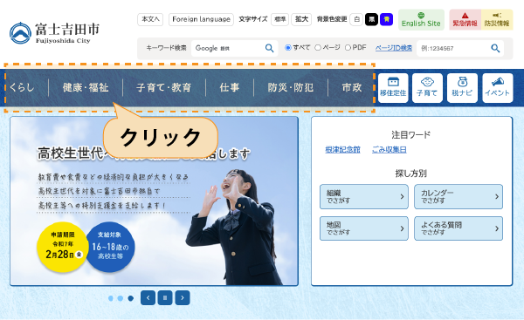Open 組織でさがす chevron button
This screenshot has width=524, height=320.
364,197
